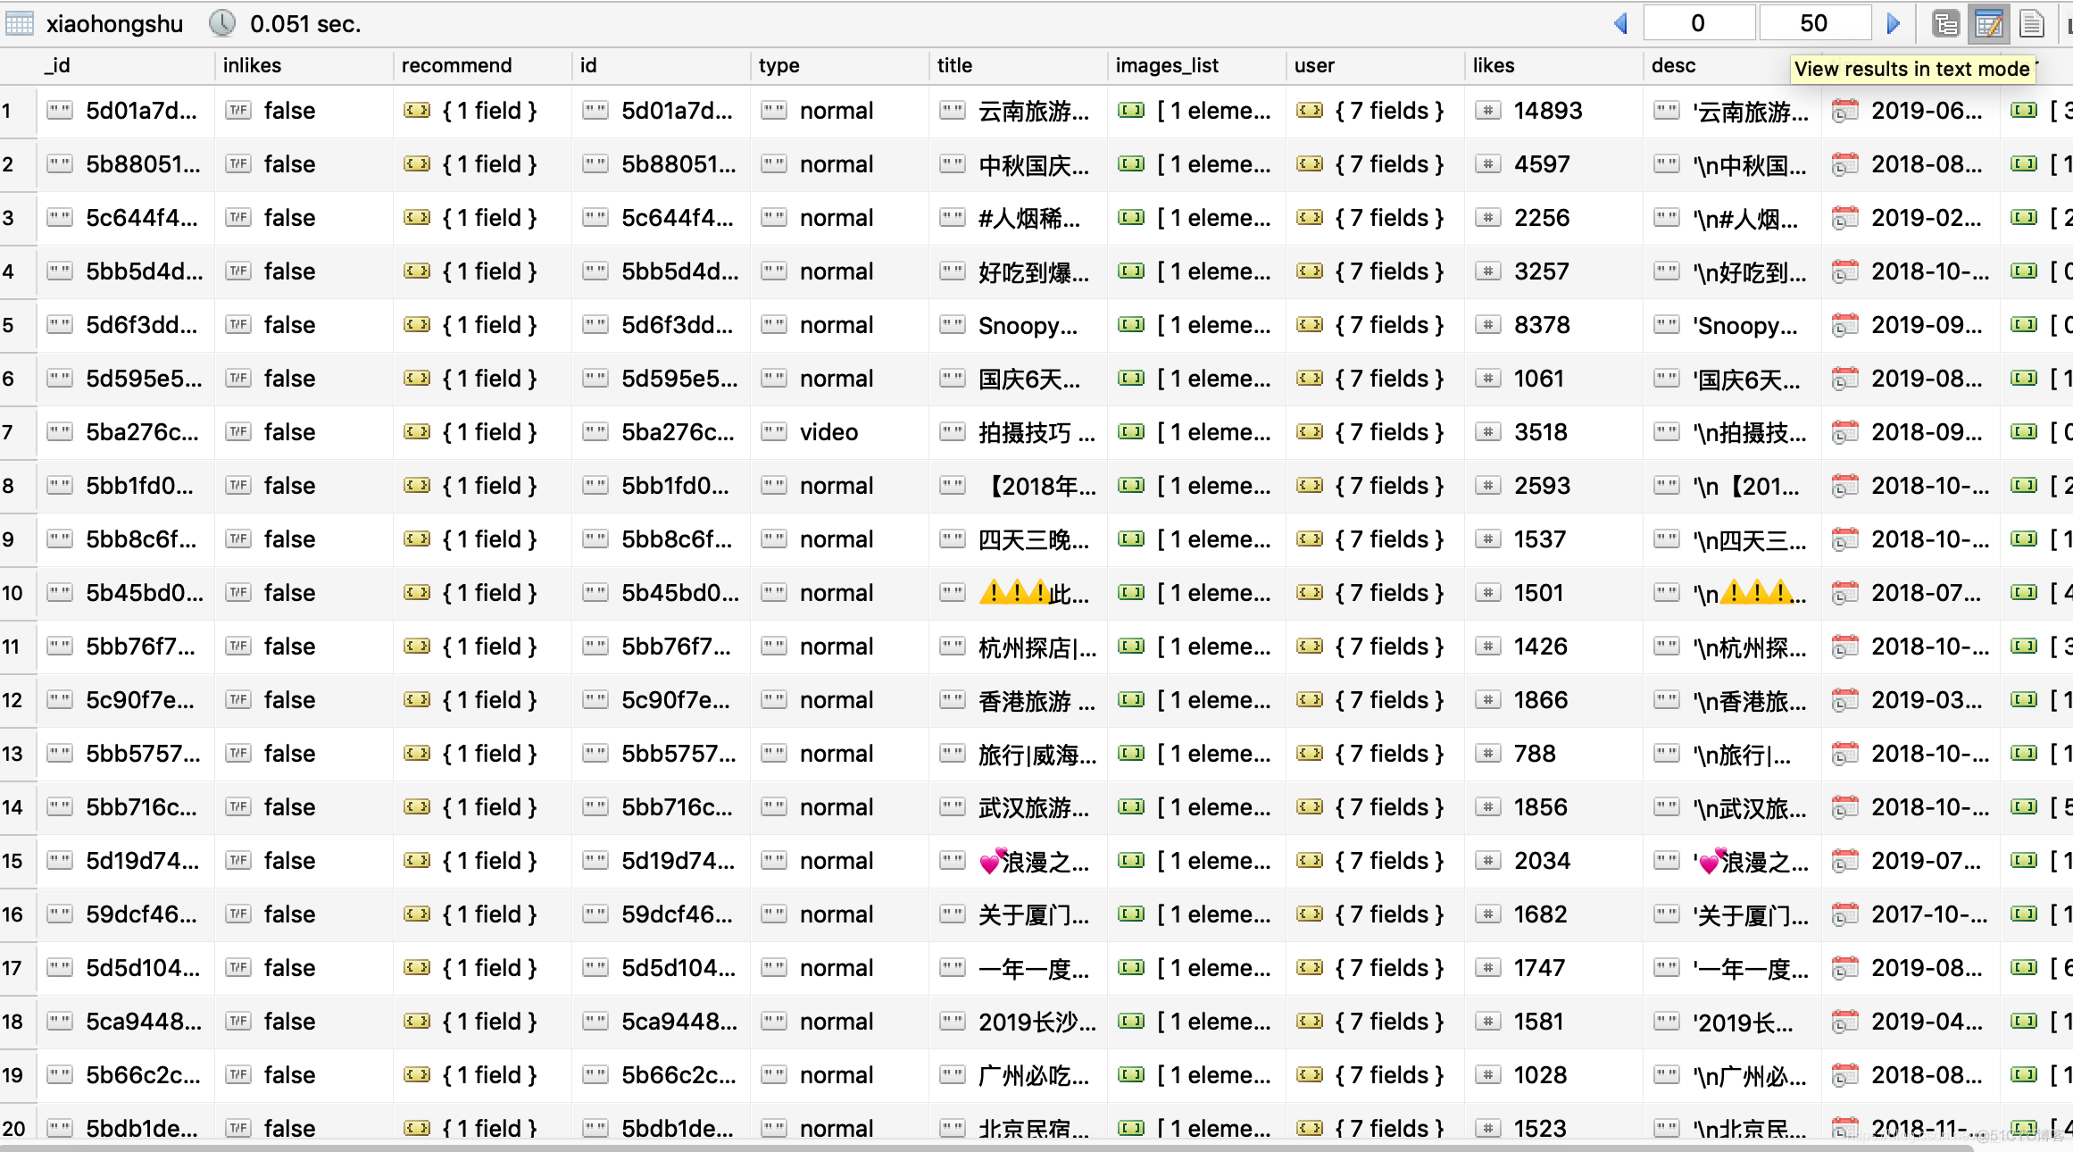Select the desc cell '\n中秋国...

(1732, 164)
